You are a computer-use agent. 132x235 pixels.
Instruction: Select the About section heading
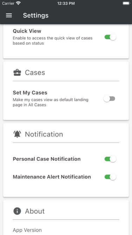coord(35,211)
